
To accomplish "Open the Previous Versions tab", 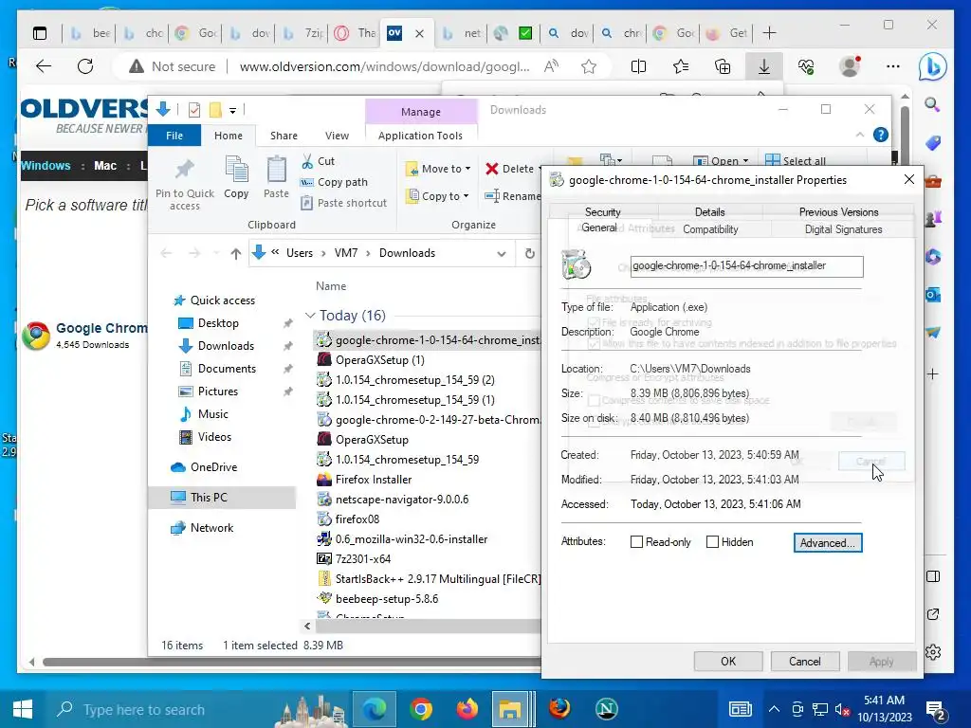I will pos(838,211).
